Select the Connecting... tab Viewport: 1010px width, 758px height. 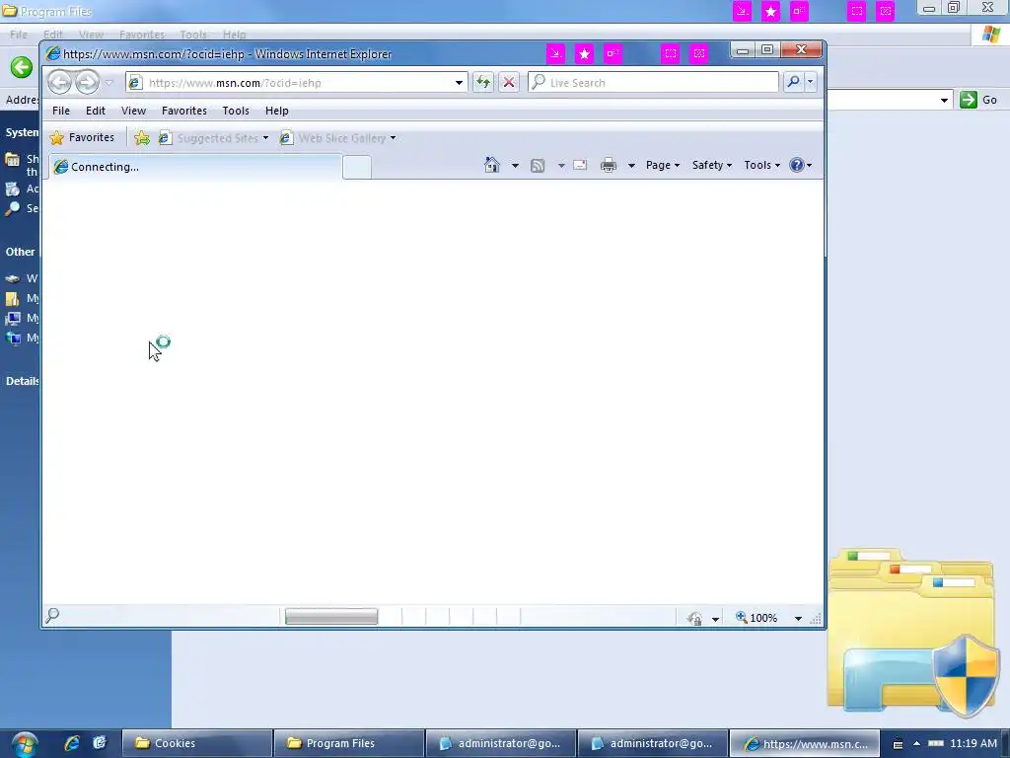click(195, 167)
